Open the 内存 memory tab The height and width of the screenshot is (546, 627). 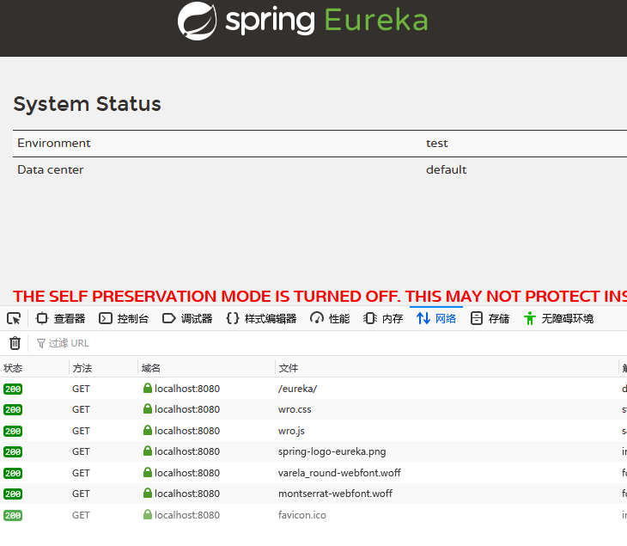tap(383, 319)
